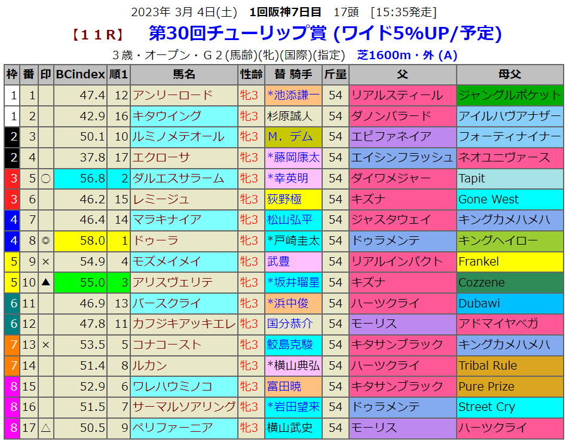Click the ○ mark beside ダルエスサラーム
The height and width of the screenshot is (445, 569).
[45, 178]
